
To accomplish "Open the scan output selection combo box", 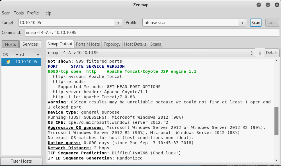I will pyautogui.click(x=150, y=53).
